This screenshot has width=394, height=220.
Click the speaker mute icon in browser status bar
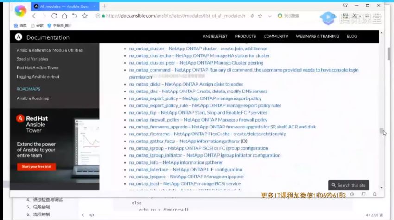pos(352,194)
